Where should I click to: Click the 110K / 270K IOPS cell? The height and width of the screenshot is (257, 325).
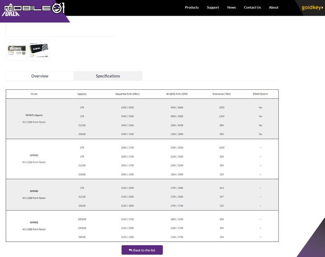pos(177,237)
